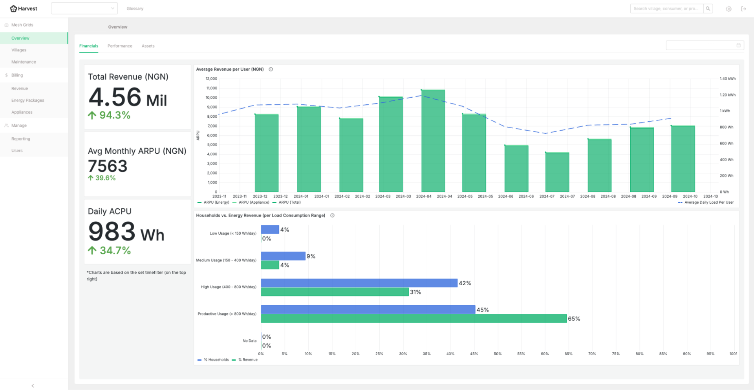Open settings via the gear icon
This screenshot has width=754, height=390.
click(728, 9)
